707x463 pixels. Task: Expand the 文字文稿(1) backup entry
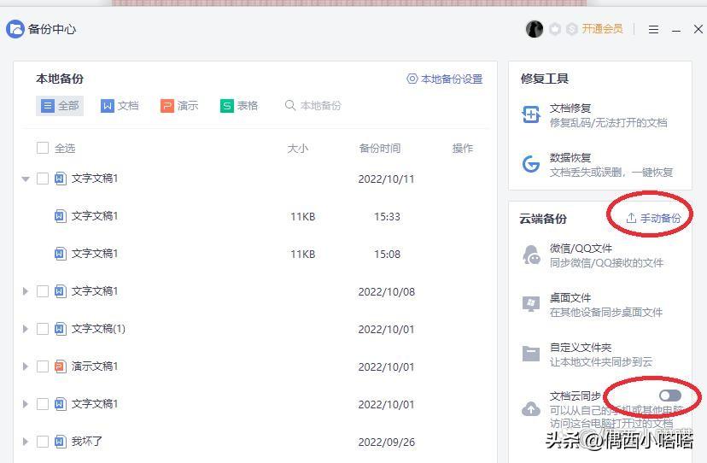(x=26, y=329)
